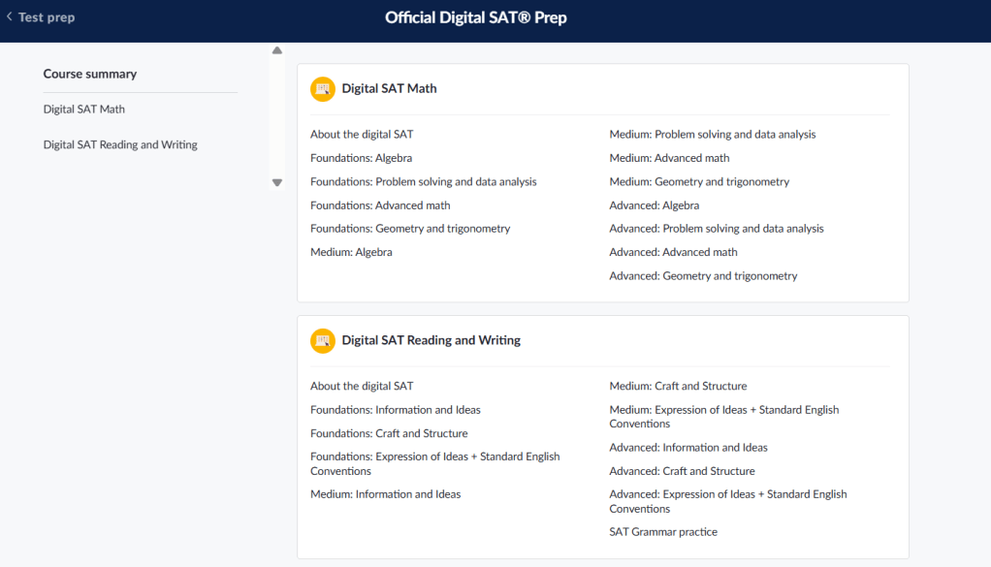Open About the digital SAT under Math
Screen dimensions: 991x567
(362, 135)
